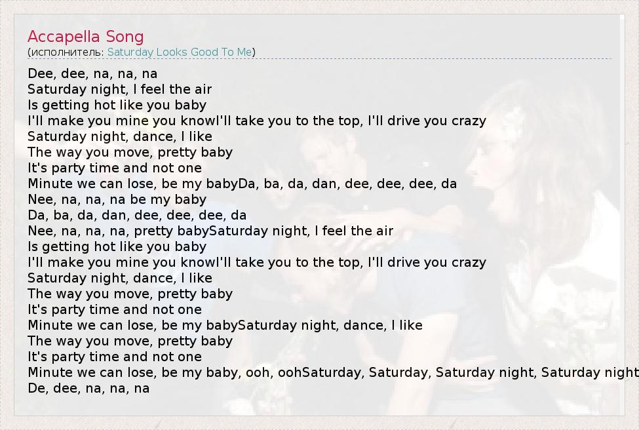Click the final lyric line De, dee, na, na, na
Viewport: 639px width, 430px height.
(x=88, y=388)
